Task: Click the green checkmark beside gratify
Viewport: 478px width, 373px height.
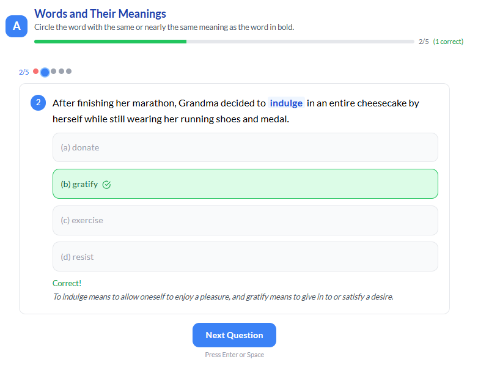Action: pos(107,184)
